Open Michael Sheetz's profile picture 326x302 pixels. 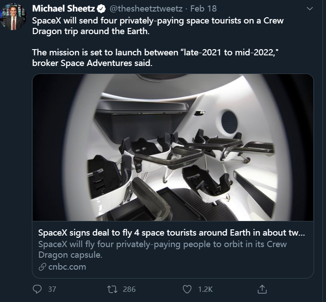14,17
